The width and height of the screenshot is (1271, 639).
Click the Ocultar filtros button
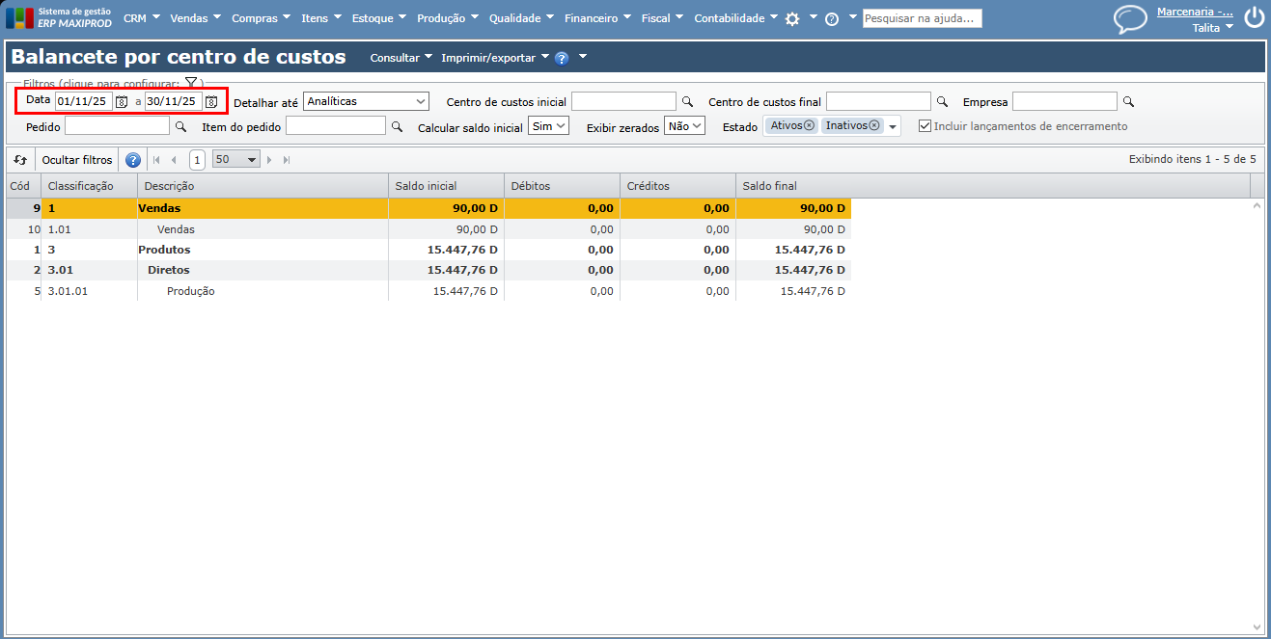coord(77,160)
